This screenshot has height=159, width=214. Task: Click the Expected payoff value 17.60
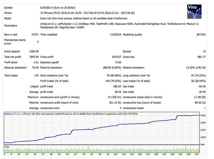[118, 62]
